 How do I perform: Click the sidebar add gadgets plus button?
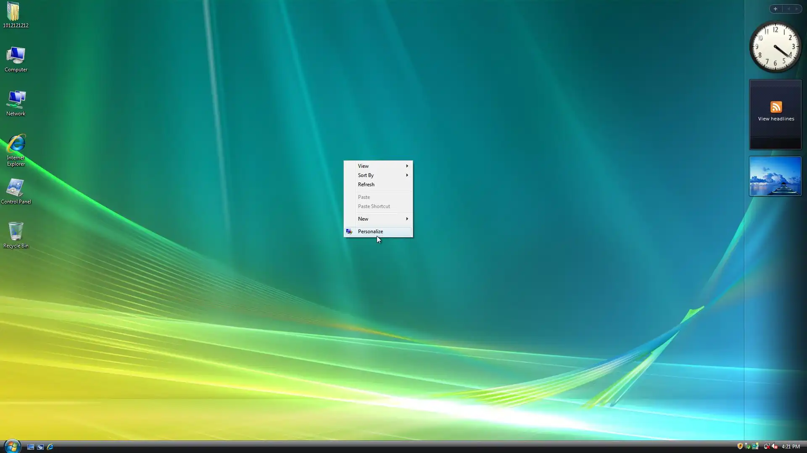tap(775, 9)
